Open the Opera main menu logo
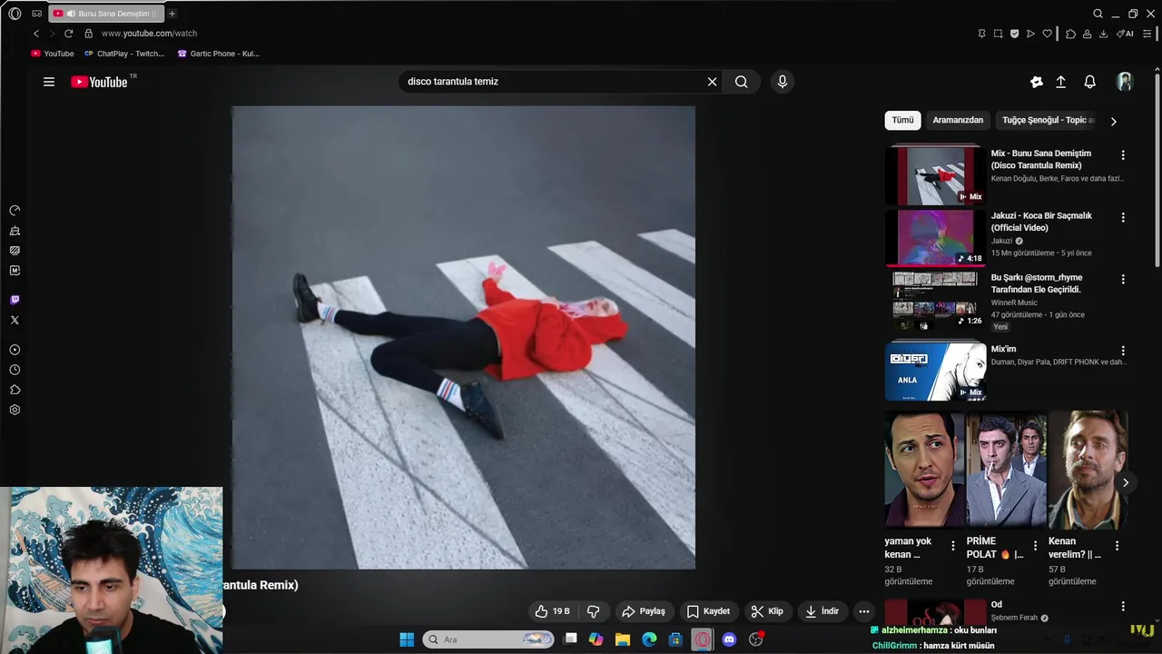This screenshot has width=1162, height=654. (15, 14)
